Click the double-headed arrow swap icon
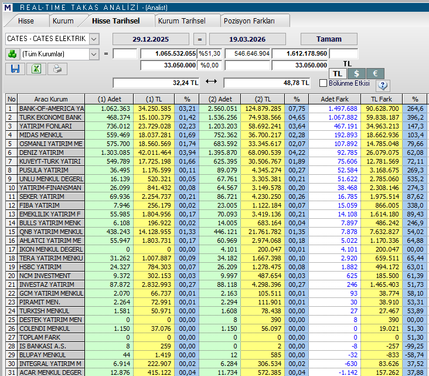Viewport: 429px width, 376px height. (x=211, y=82)
